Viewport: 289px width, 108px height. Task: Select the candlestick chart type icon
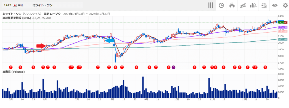232,5
